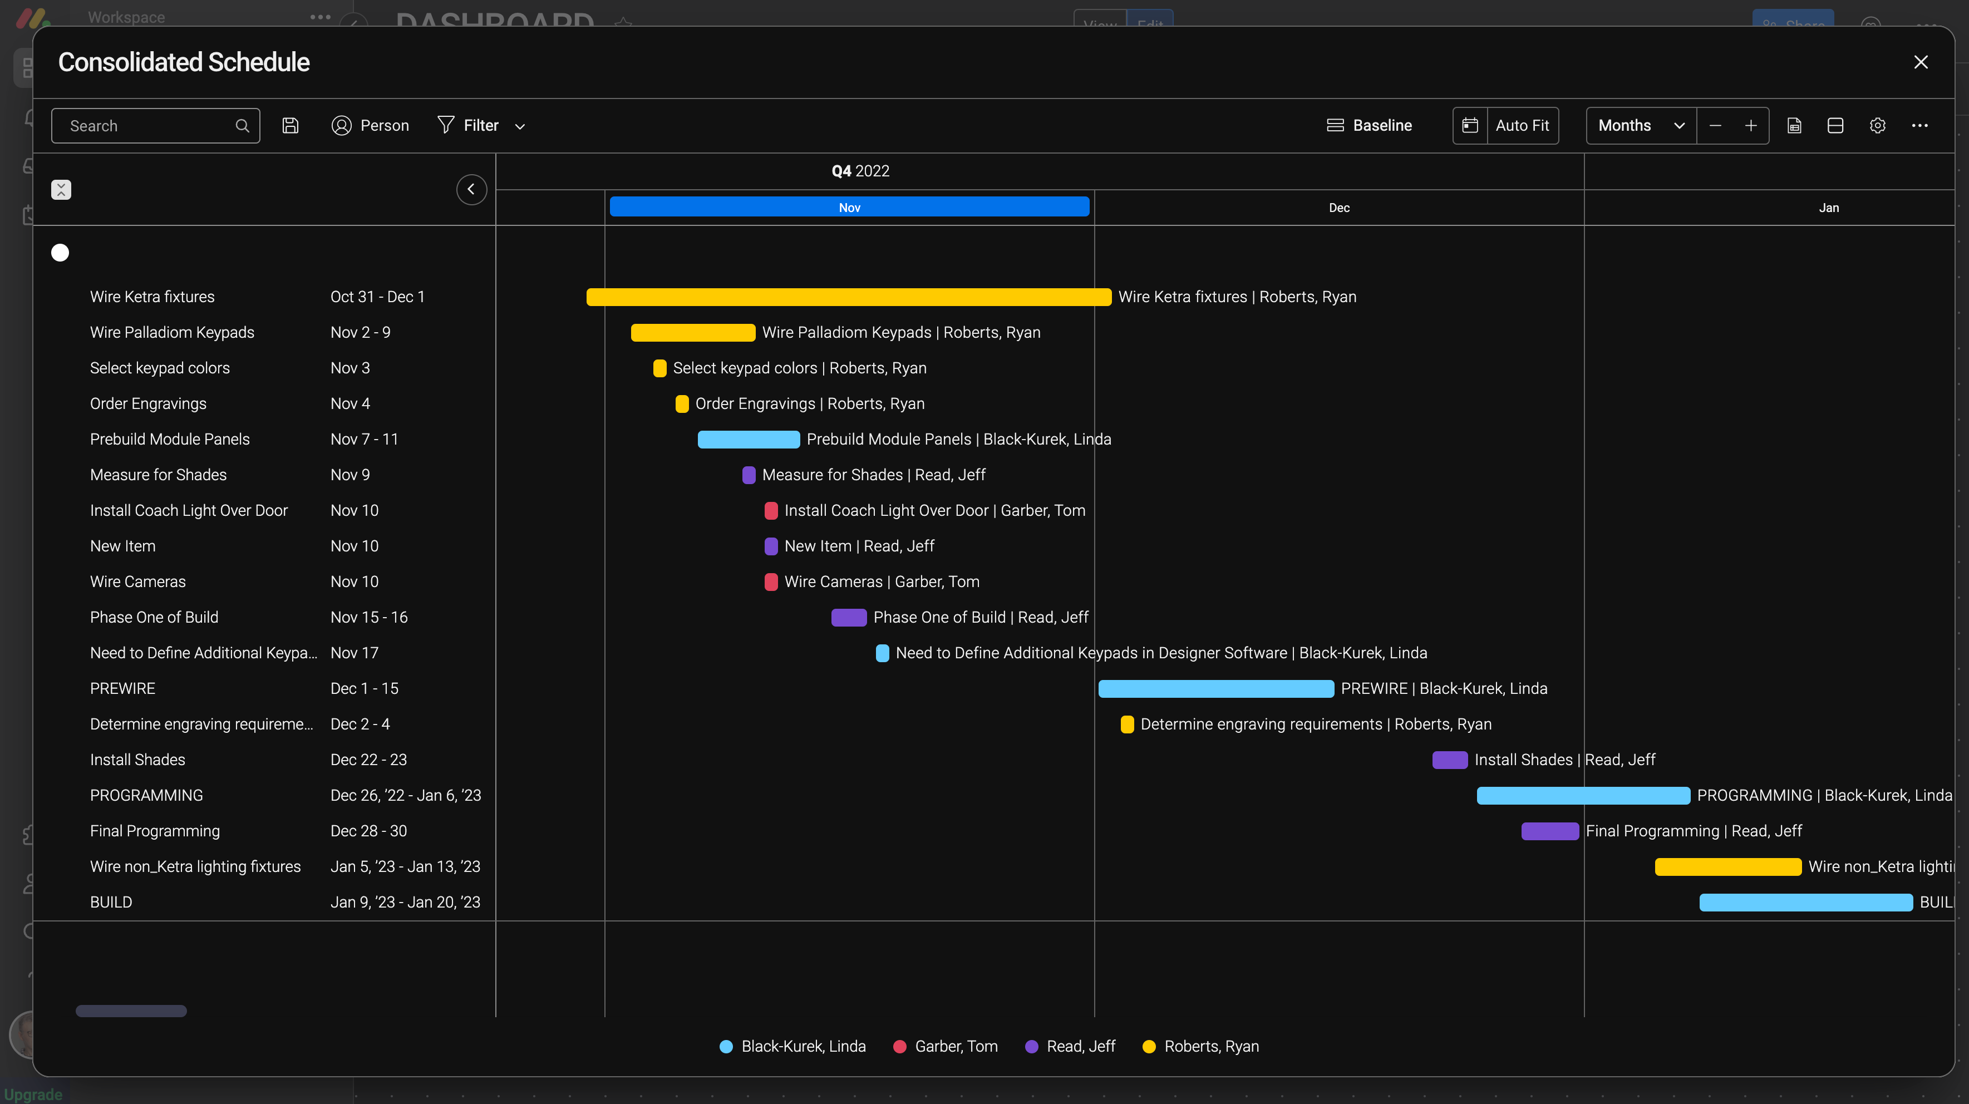Toggle Garber, Tom in the legend
Viewport: 1969px width, 1104px height.
tap(946, 1046)
